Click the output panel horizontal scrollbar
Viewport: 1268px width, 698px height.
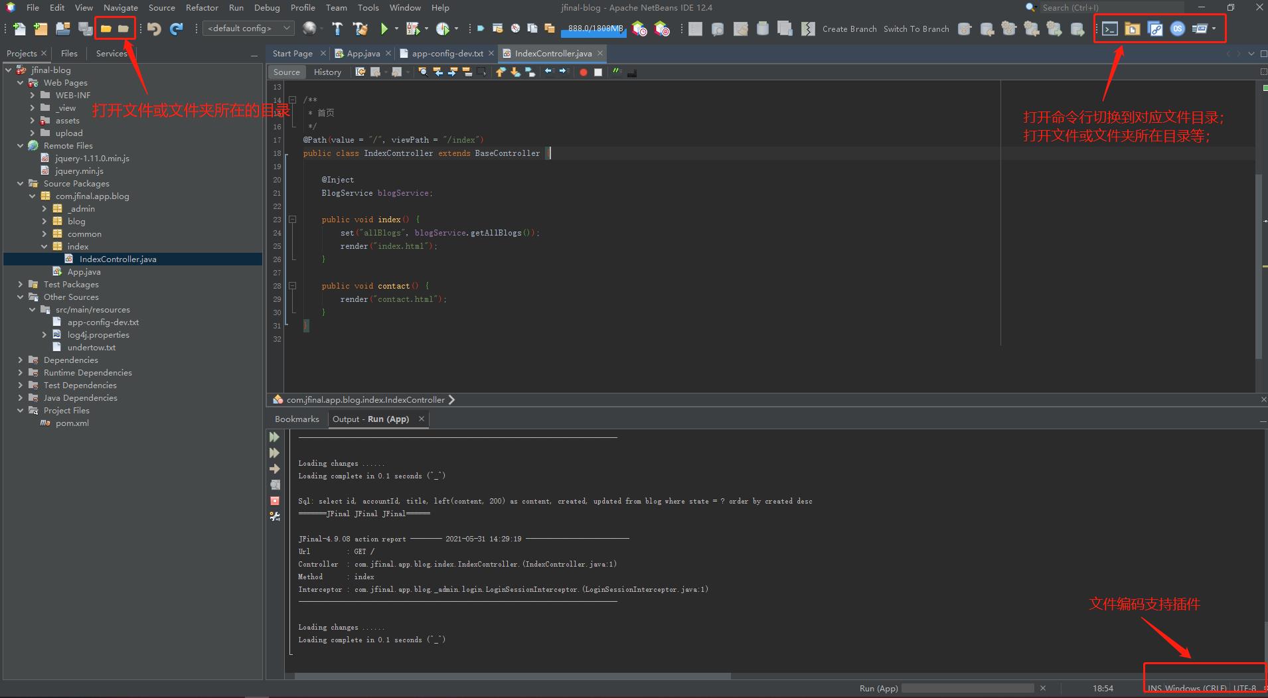click(513, 676)
